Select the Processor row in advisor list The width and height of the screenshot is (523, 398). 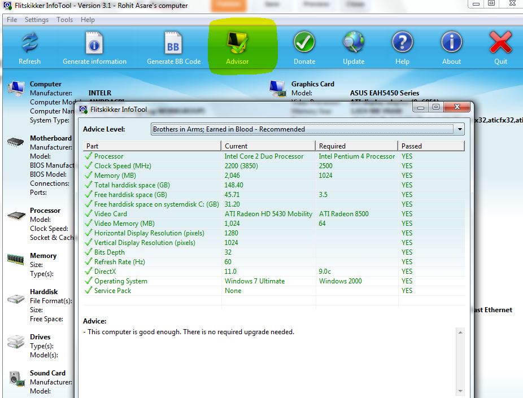point(273,156)
